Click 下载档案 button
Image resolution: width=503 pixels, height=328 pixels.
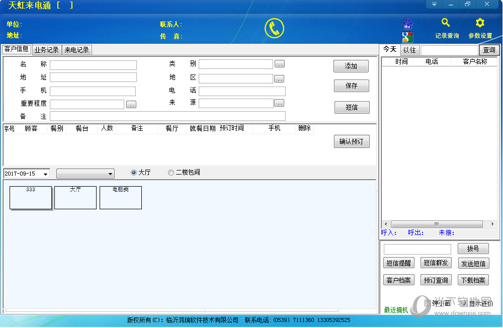473,280
